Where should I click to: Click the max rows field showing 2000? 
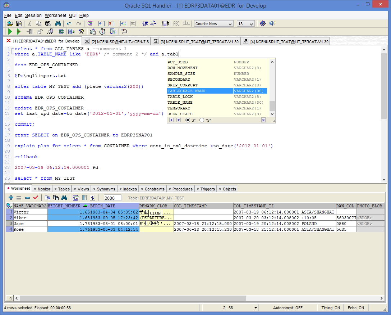tap(112, 198)
